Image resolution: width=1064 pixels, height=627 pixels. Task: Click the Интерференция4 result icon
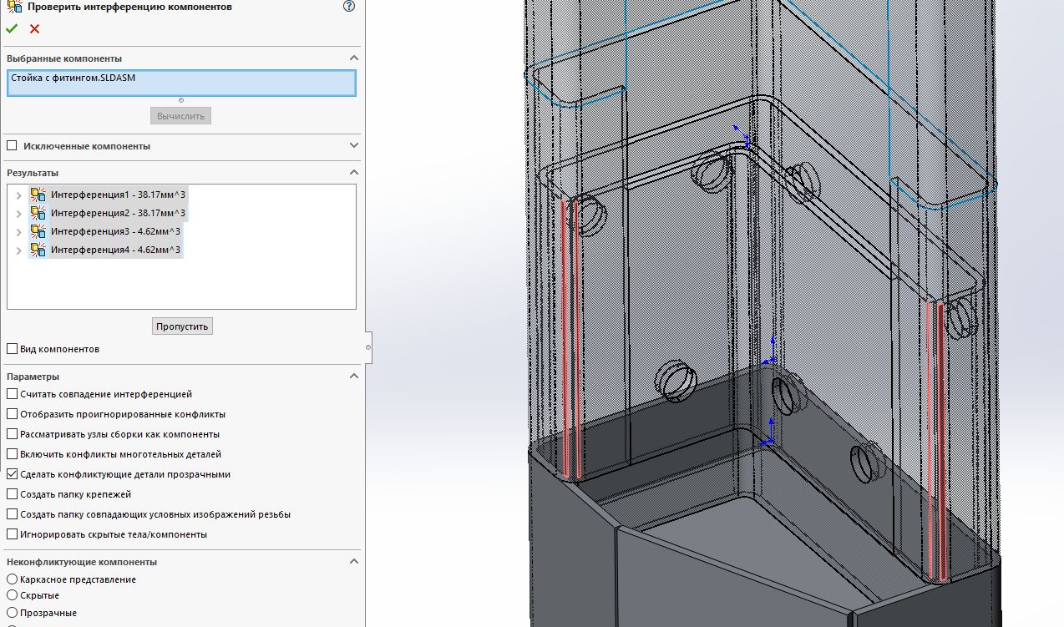[38, 250]
